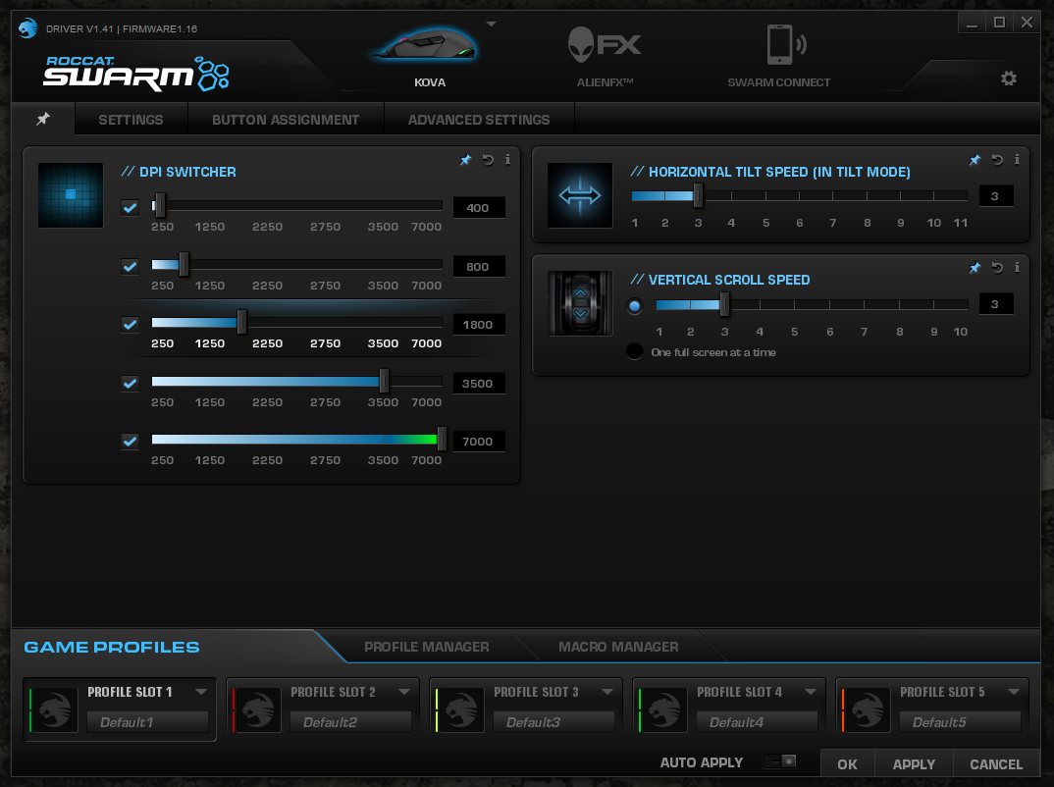The width and height of the screenshot is (1054, 787).
Task: Click the 1800 DPI slider handle
Action: (242, 323)
